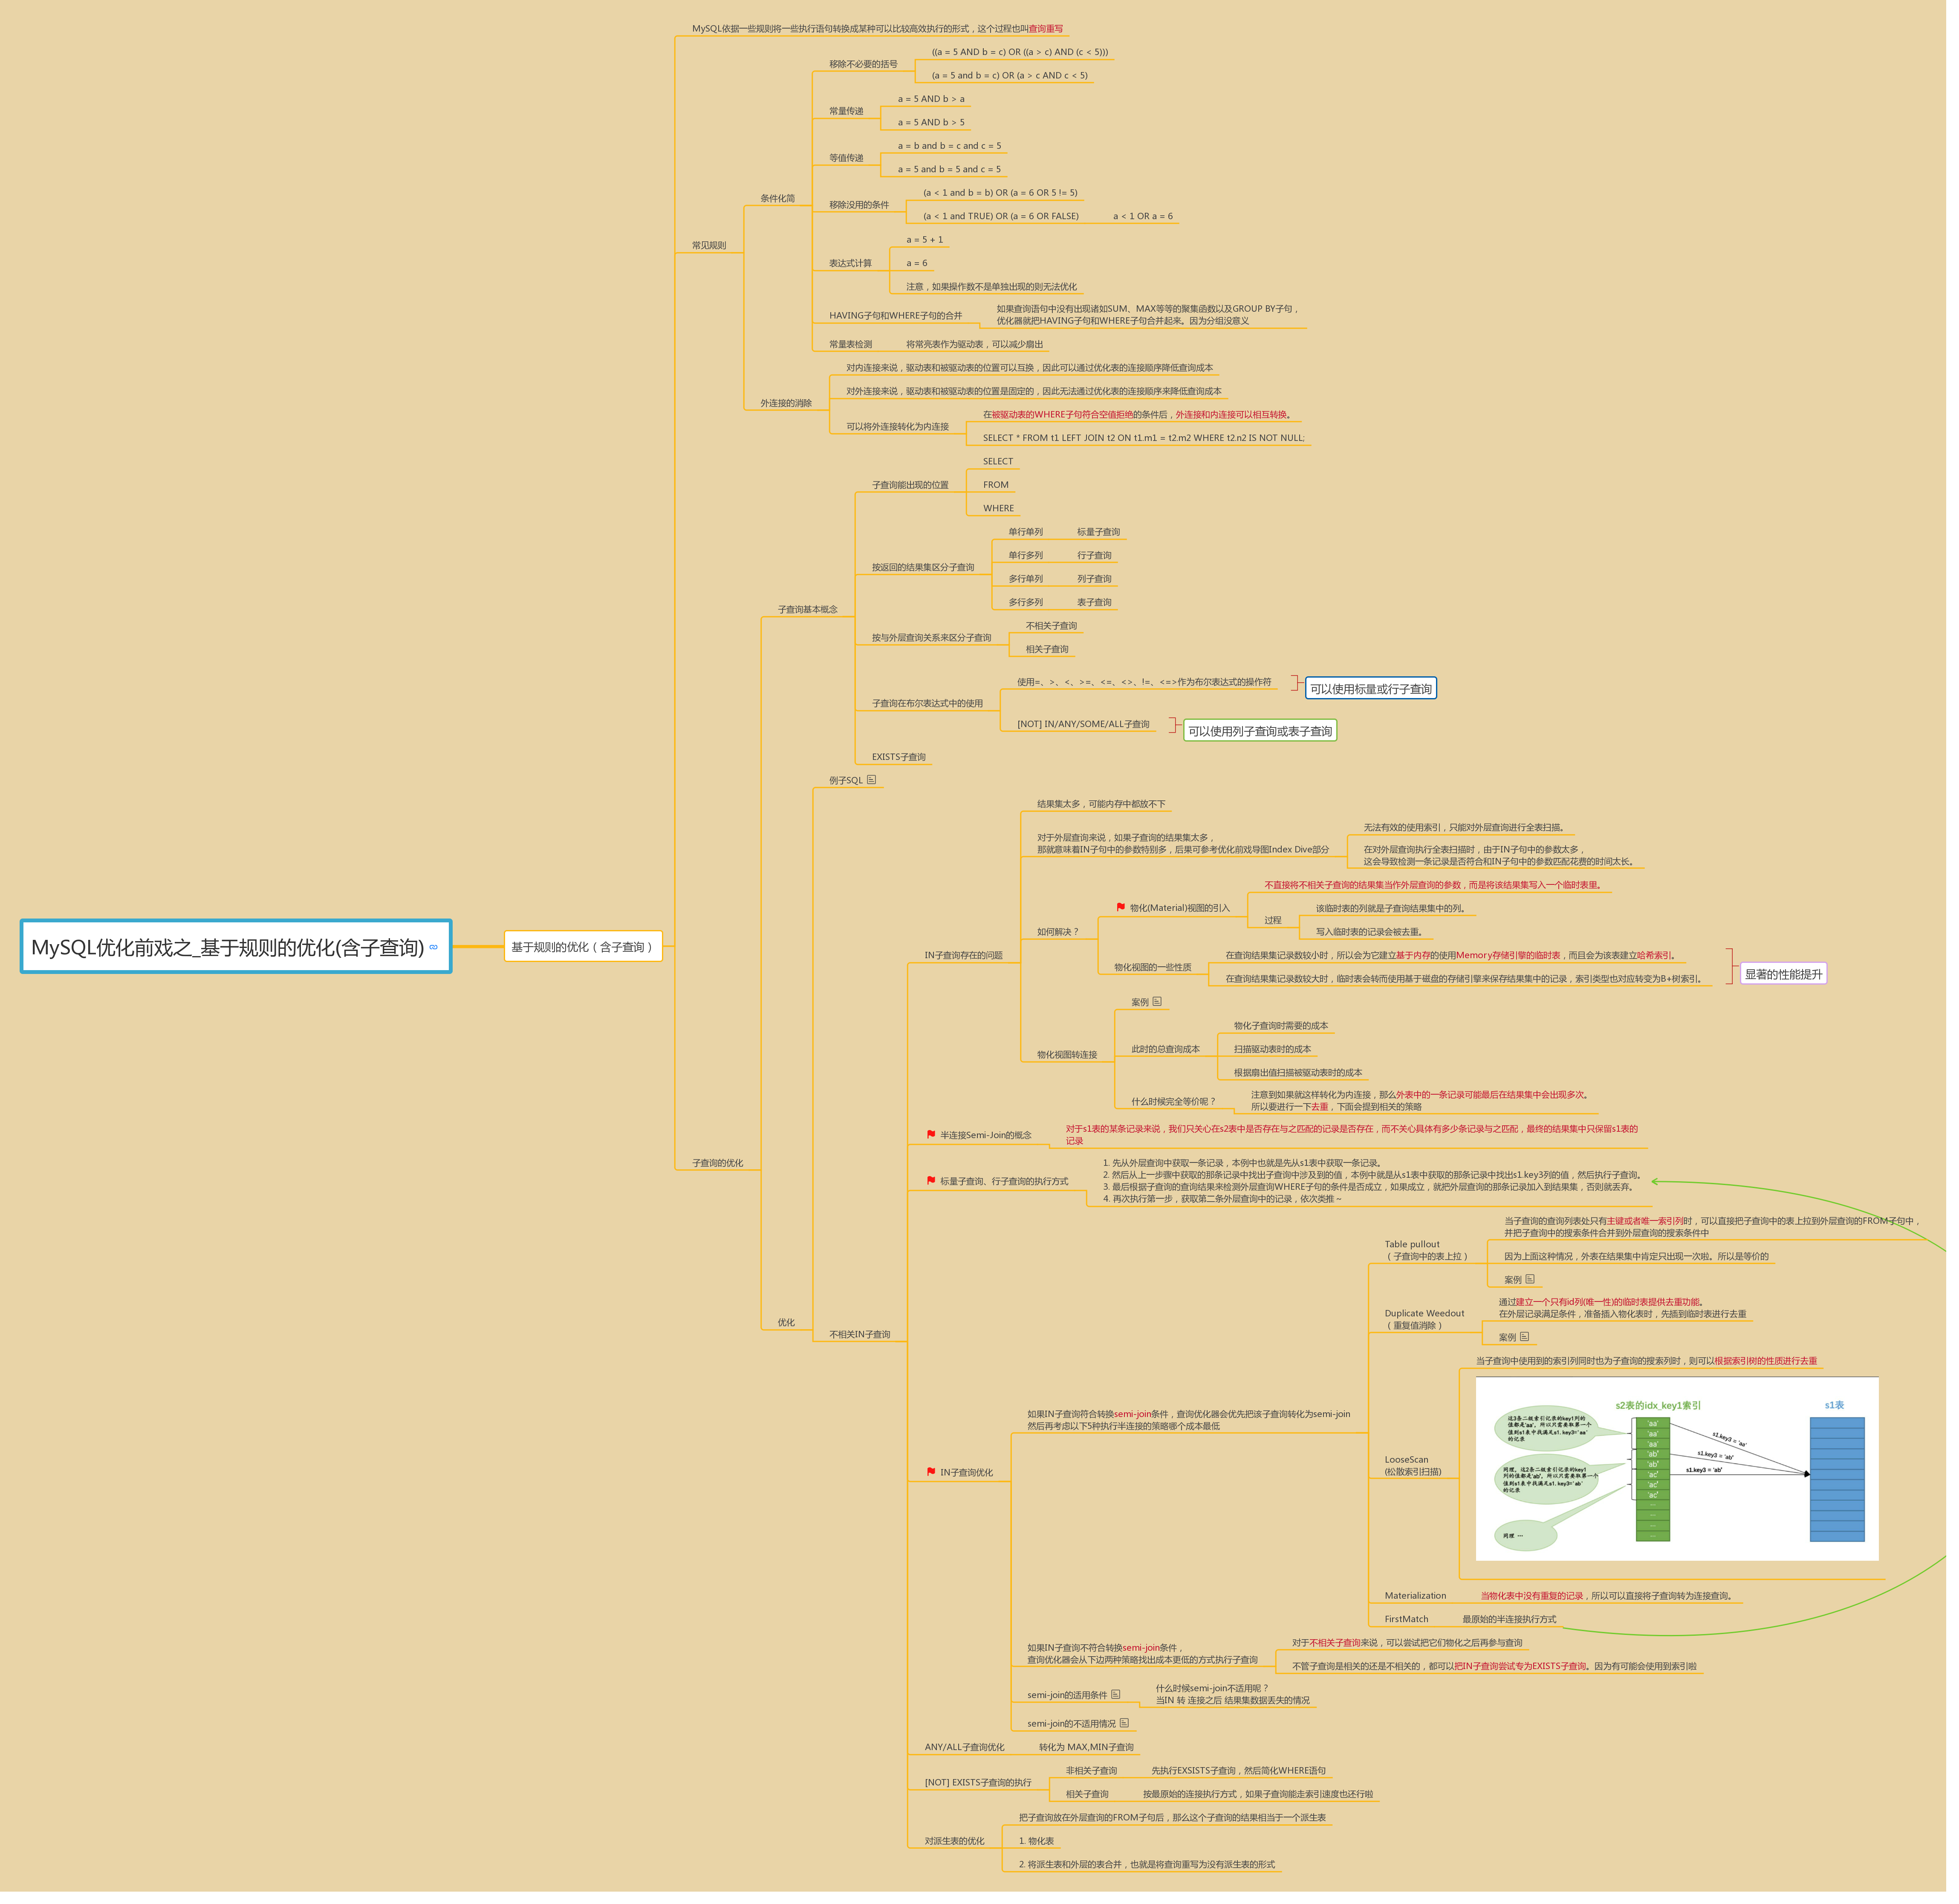Select the Materialization node
Image resolution: width=1959 pixels, height=1904 pixels.
1425,1606
